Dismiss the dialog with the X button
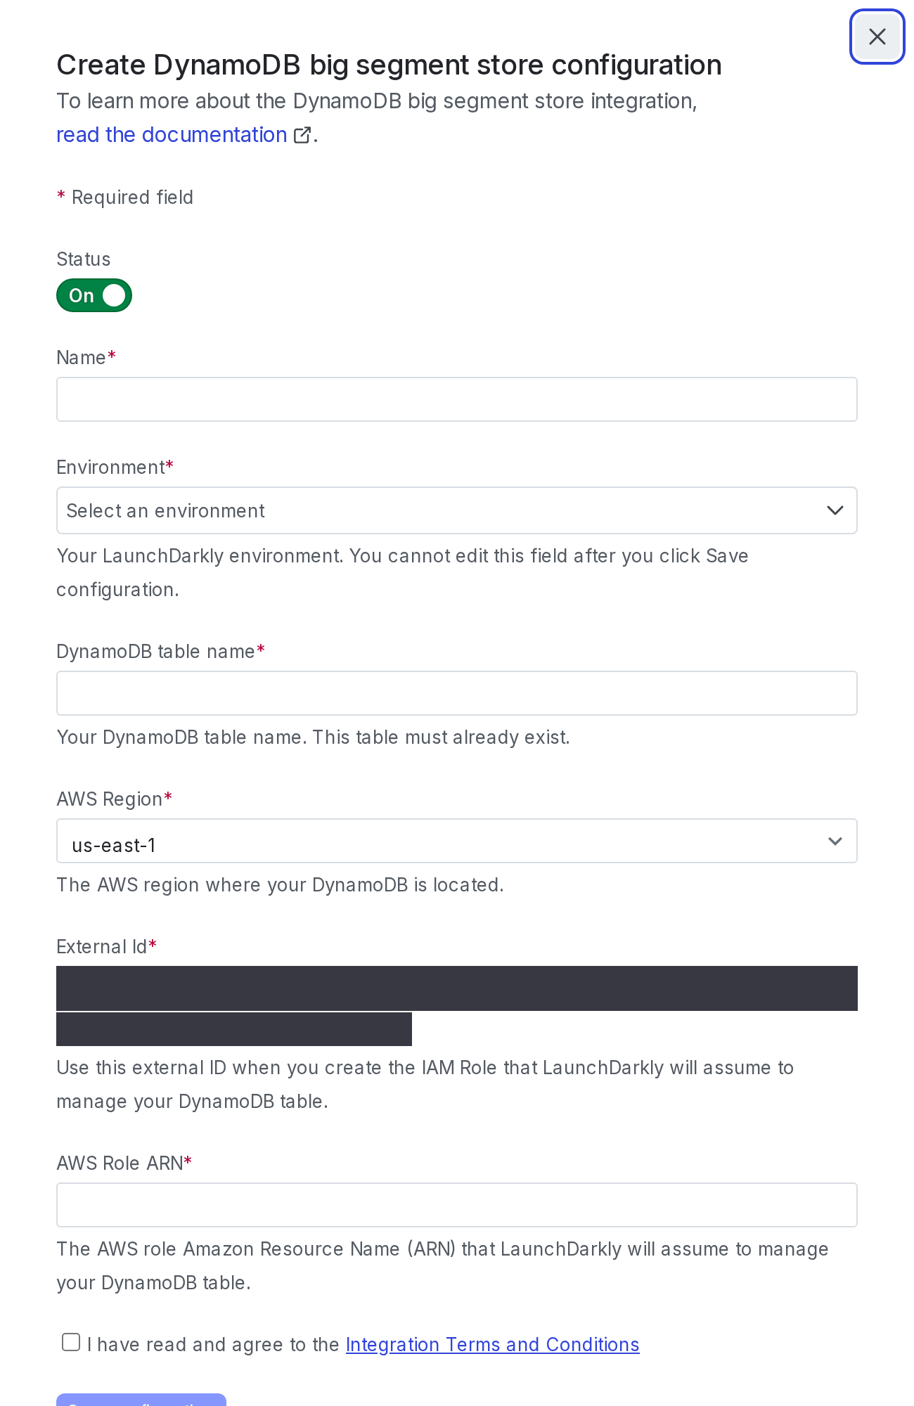The width and height of the screenshot is (914, 1406). click(x=877, y=37)
